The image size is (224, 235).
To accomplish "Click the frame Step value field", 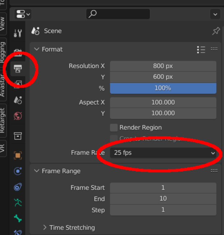I will pyautogui.click(x=163, y=210).
